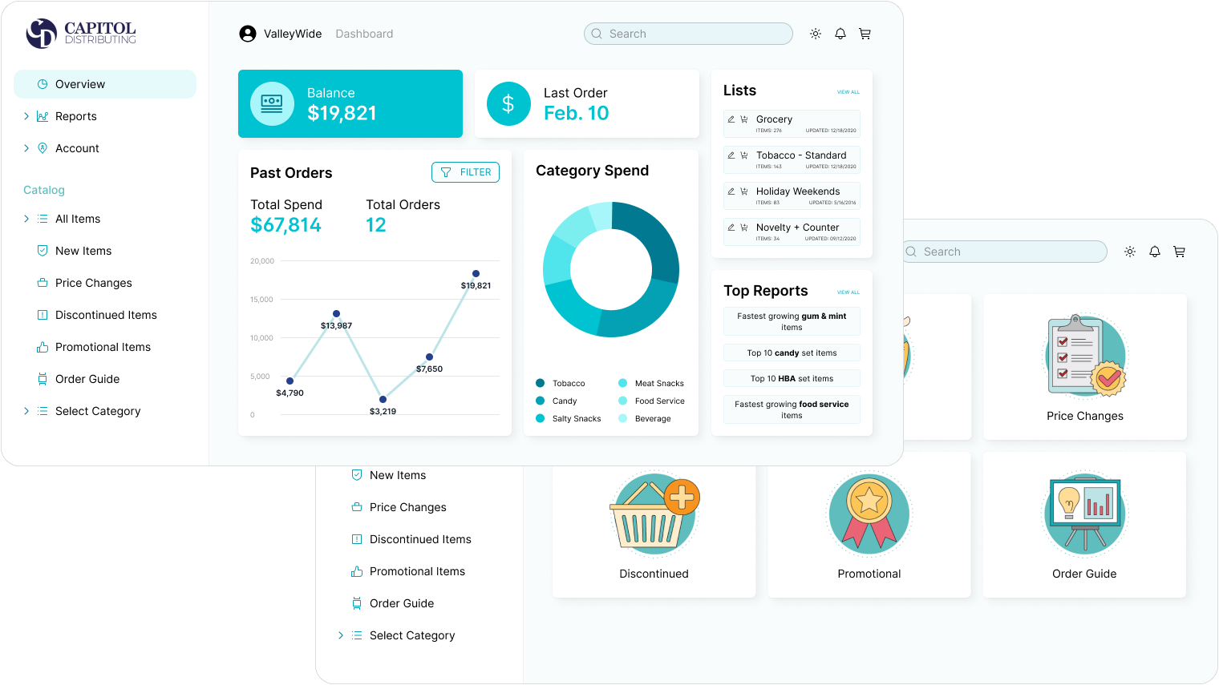Screen dimensions: 1219x685
Task: Click View All link in Lists panel
Action: [848, 92]
